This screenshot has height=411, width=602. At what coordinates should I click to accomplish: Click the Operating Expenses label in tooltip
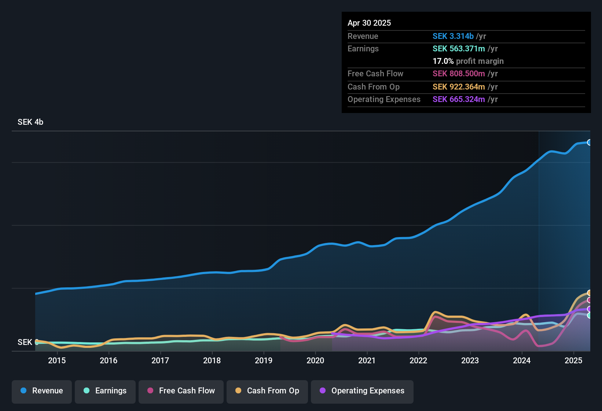click(x=384, y=99)
